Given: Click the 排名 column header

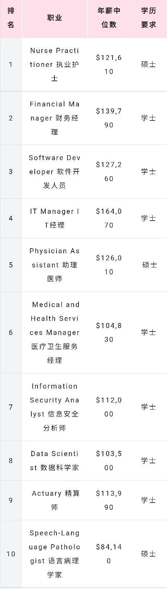Looking at the screenshot, I should click(x=11, y=18).
